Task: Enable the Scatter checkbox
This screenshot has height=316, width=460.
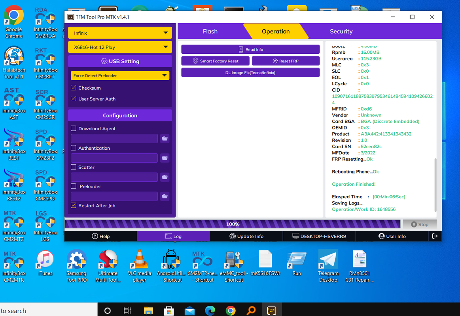Action: pos(74,167)
